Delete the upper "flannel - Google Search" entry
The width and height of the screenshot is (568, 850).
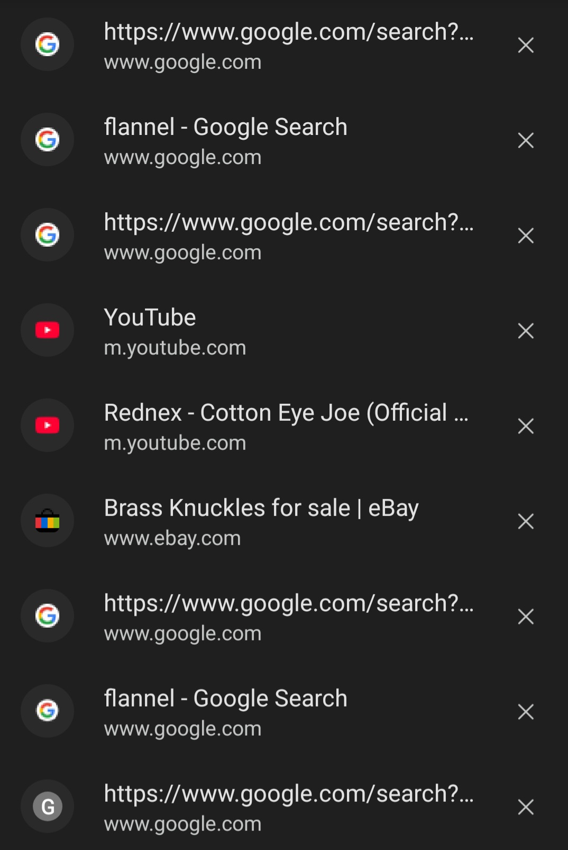[526, 140]
